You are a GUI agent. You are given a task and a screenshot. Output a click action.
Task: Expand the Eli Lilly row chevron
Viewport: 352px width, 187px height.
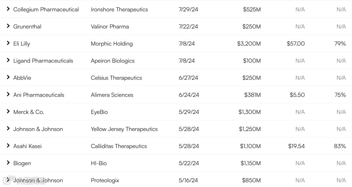[8, 43]
